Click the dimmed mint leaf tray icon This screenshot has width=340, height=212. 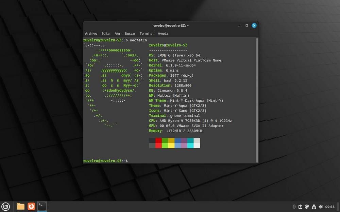pyautogui.click(x=293, y=207)
